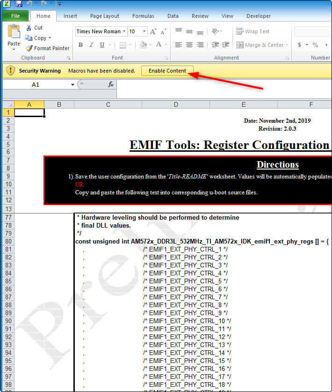The height and width of the screenshot is (392, 332).
Task: Click the Font Color A icon
Action: (x=159, y=45)
